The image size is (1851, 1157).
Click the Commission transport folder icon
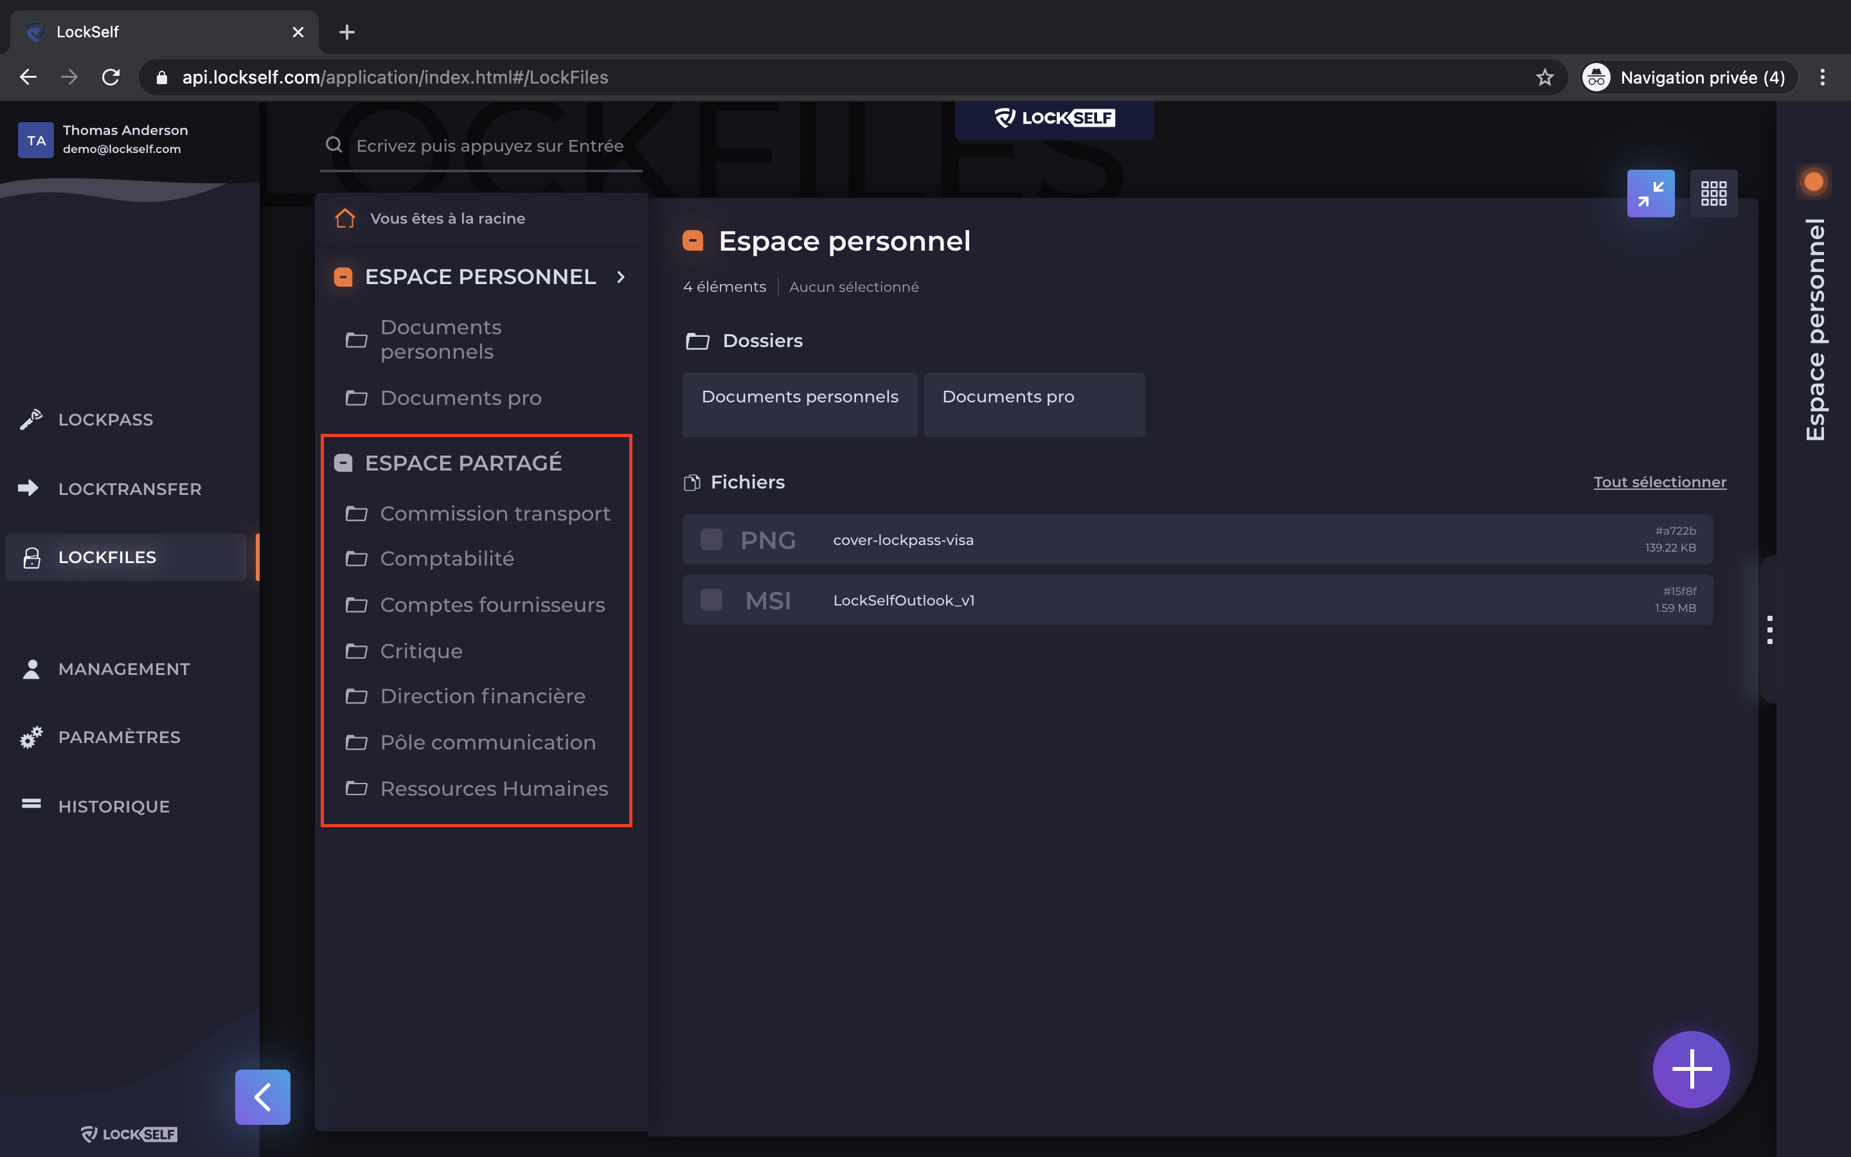click(357, 514)
